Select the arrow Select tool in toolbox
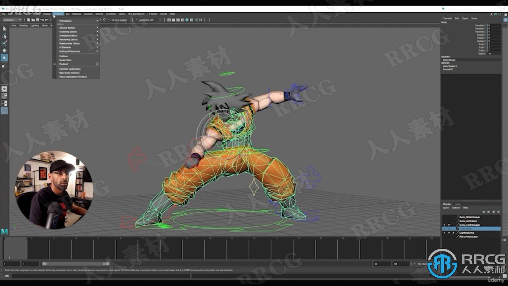The width and height of the screenshot is (508, 286). click(4, 29)
